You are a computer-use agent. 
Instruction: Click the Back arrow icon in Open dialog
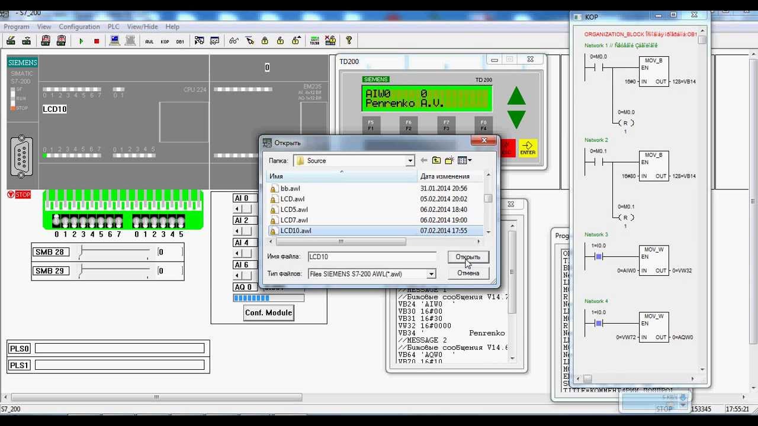click(423, 160)
